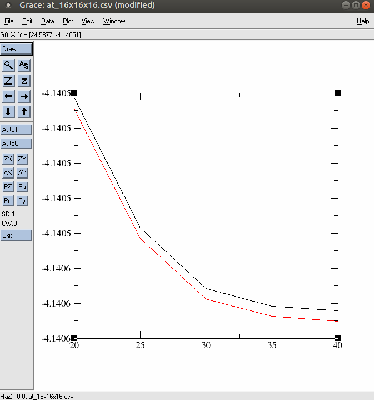The height and width of the screenshot is (400, 374).
Task: Click the AY autoscale y button
Action: click(x=22, y=173)
